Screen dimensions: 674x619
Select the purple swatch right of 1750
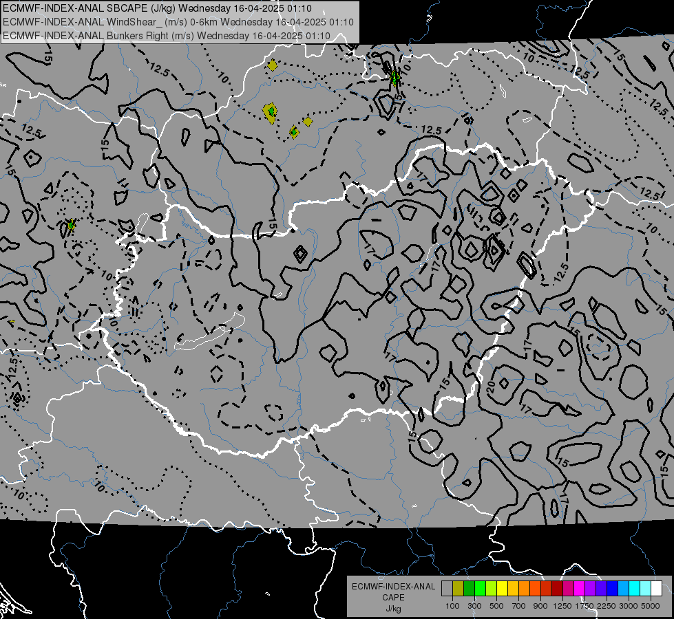591,589
